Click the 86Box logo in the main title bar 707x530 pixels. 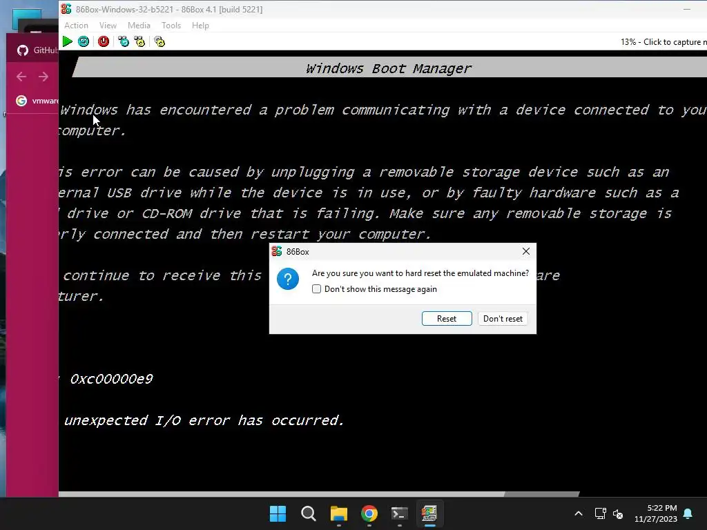pos(66,9)
